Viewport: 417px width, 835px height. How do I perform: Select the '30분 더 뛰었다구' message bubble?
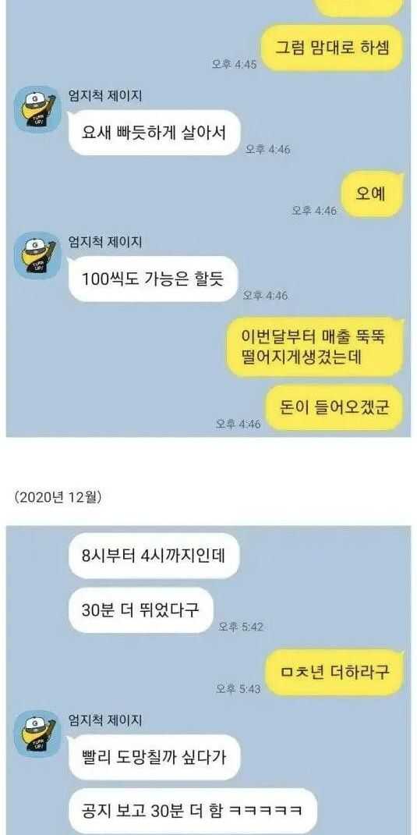pos(140,610)
